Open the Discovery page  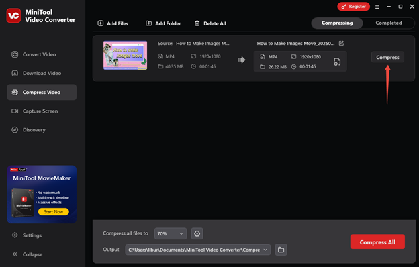(42, 130)
